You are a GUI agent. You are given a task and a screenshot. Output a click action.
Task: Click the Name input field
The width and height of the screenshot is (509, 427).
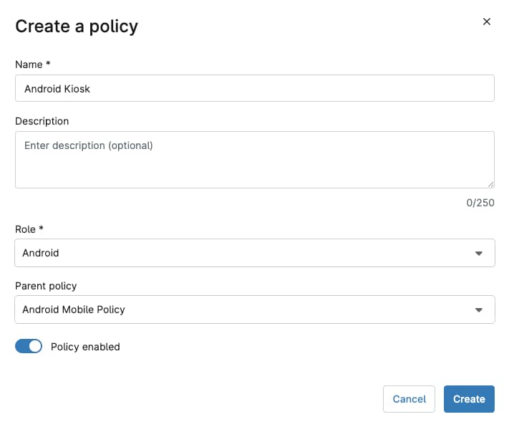click(255, 88)
